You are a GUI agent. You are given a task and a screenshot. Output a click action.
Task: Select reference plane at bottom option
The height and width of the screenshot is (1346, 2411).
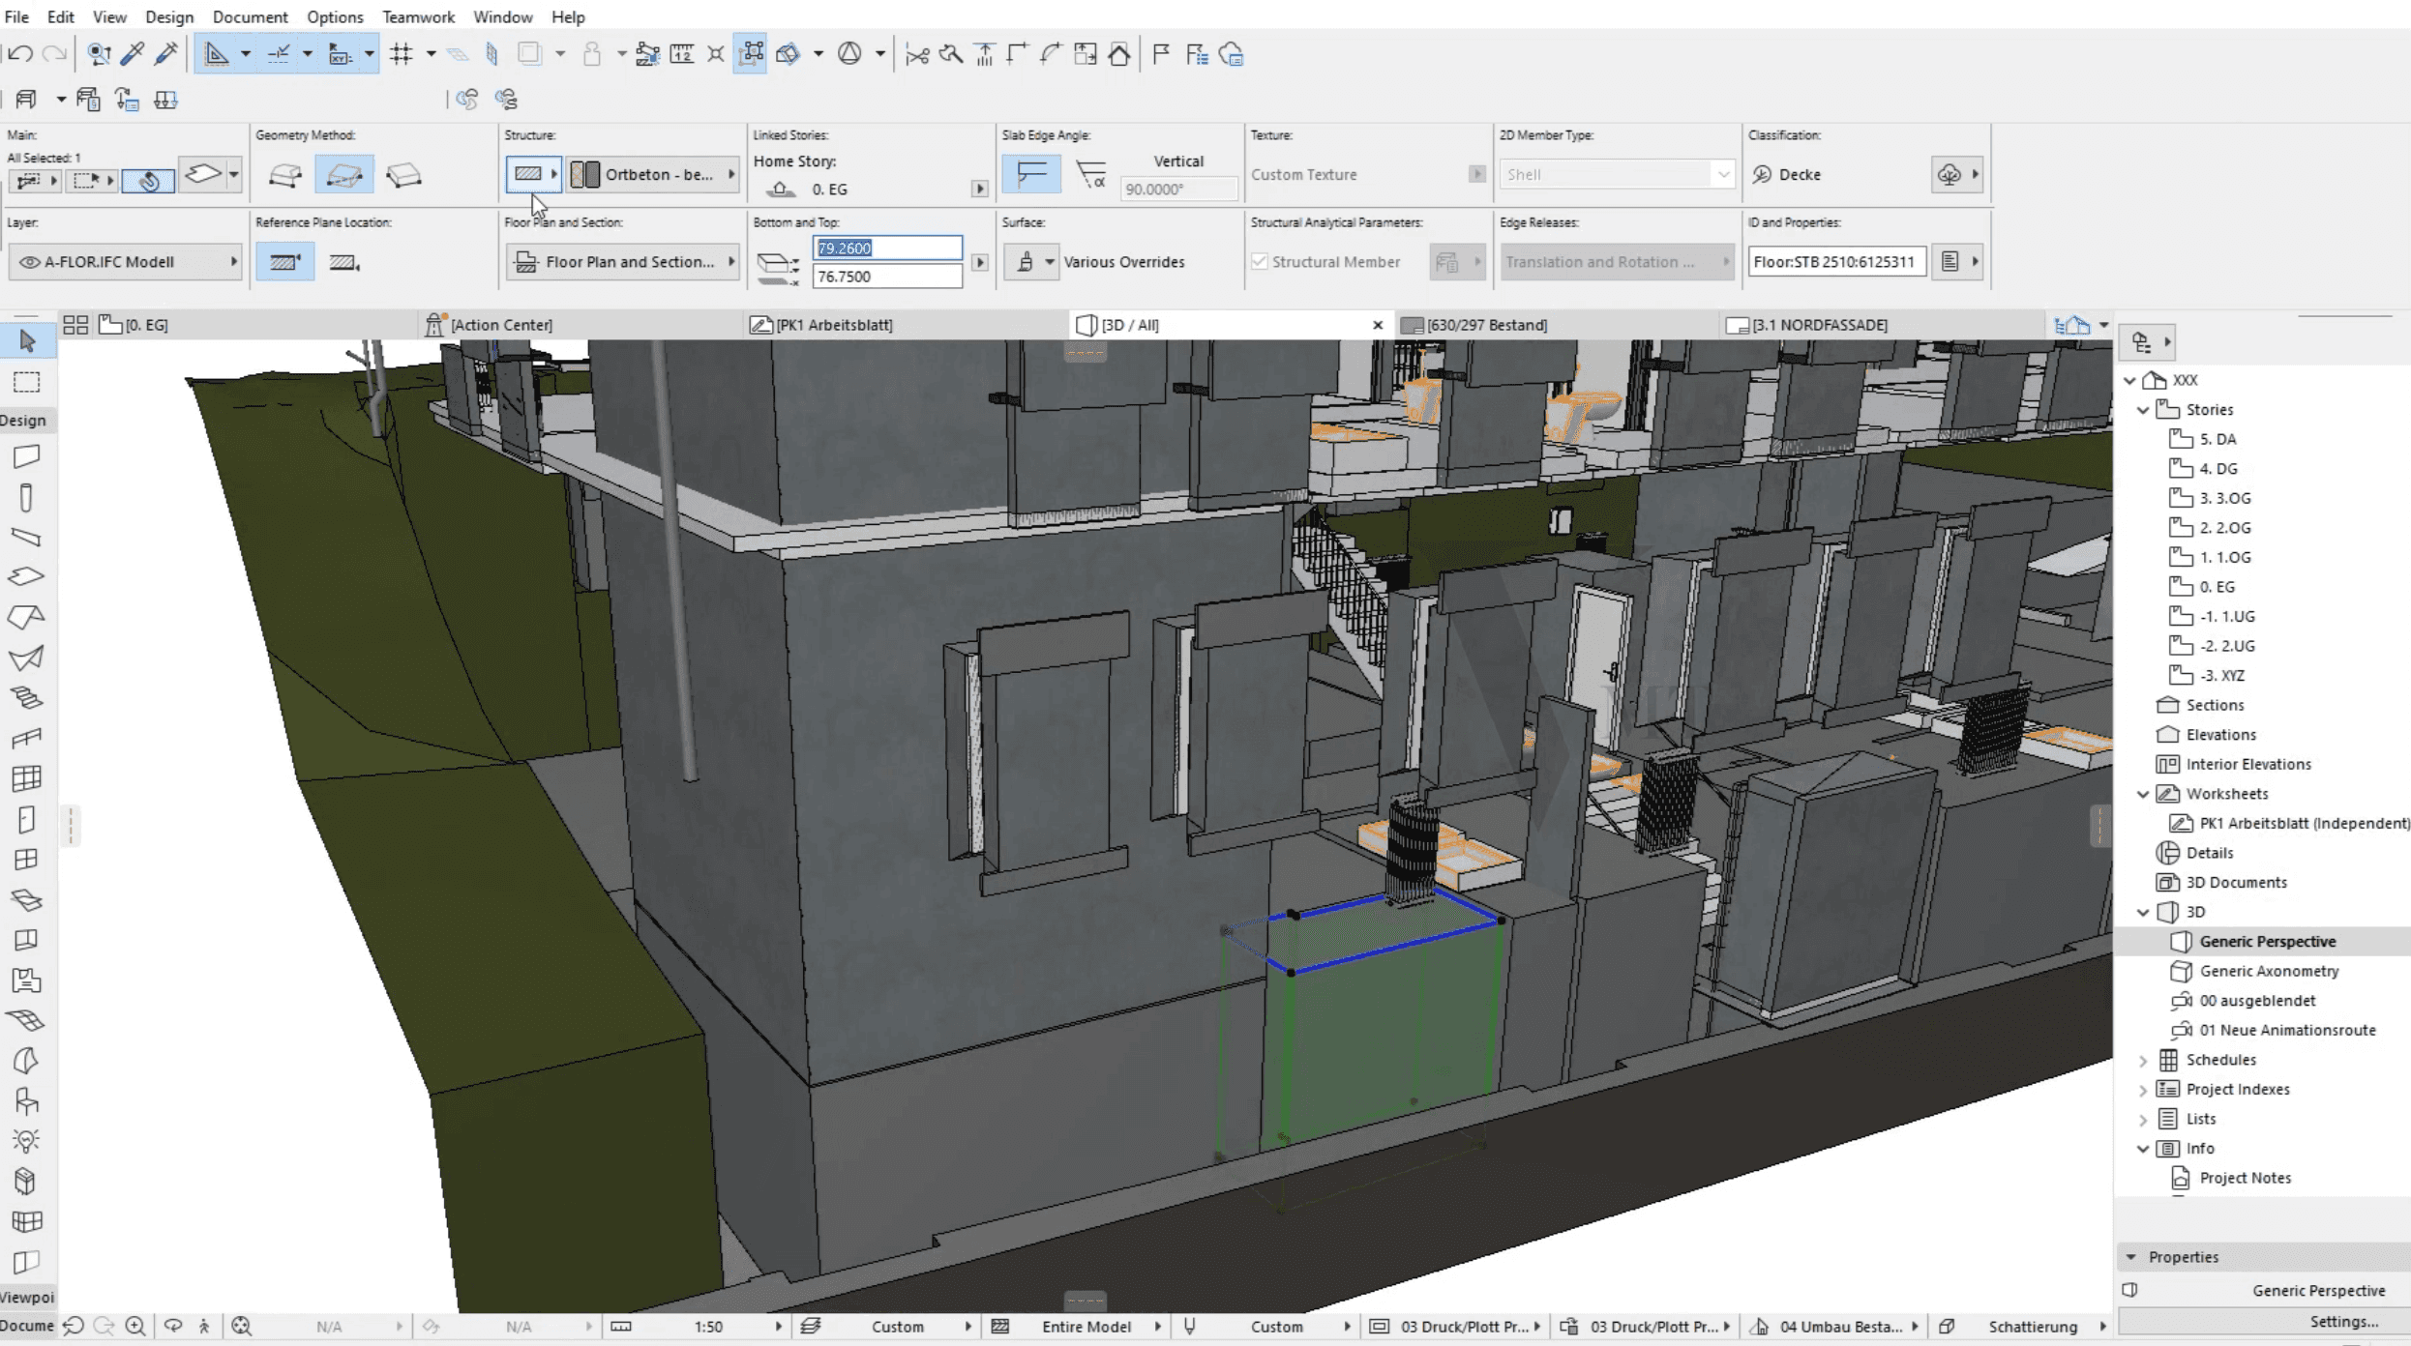[x=344, y=262]
